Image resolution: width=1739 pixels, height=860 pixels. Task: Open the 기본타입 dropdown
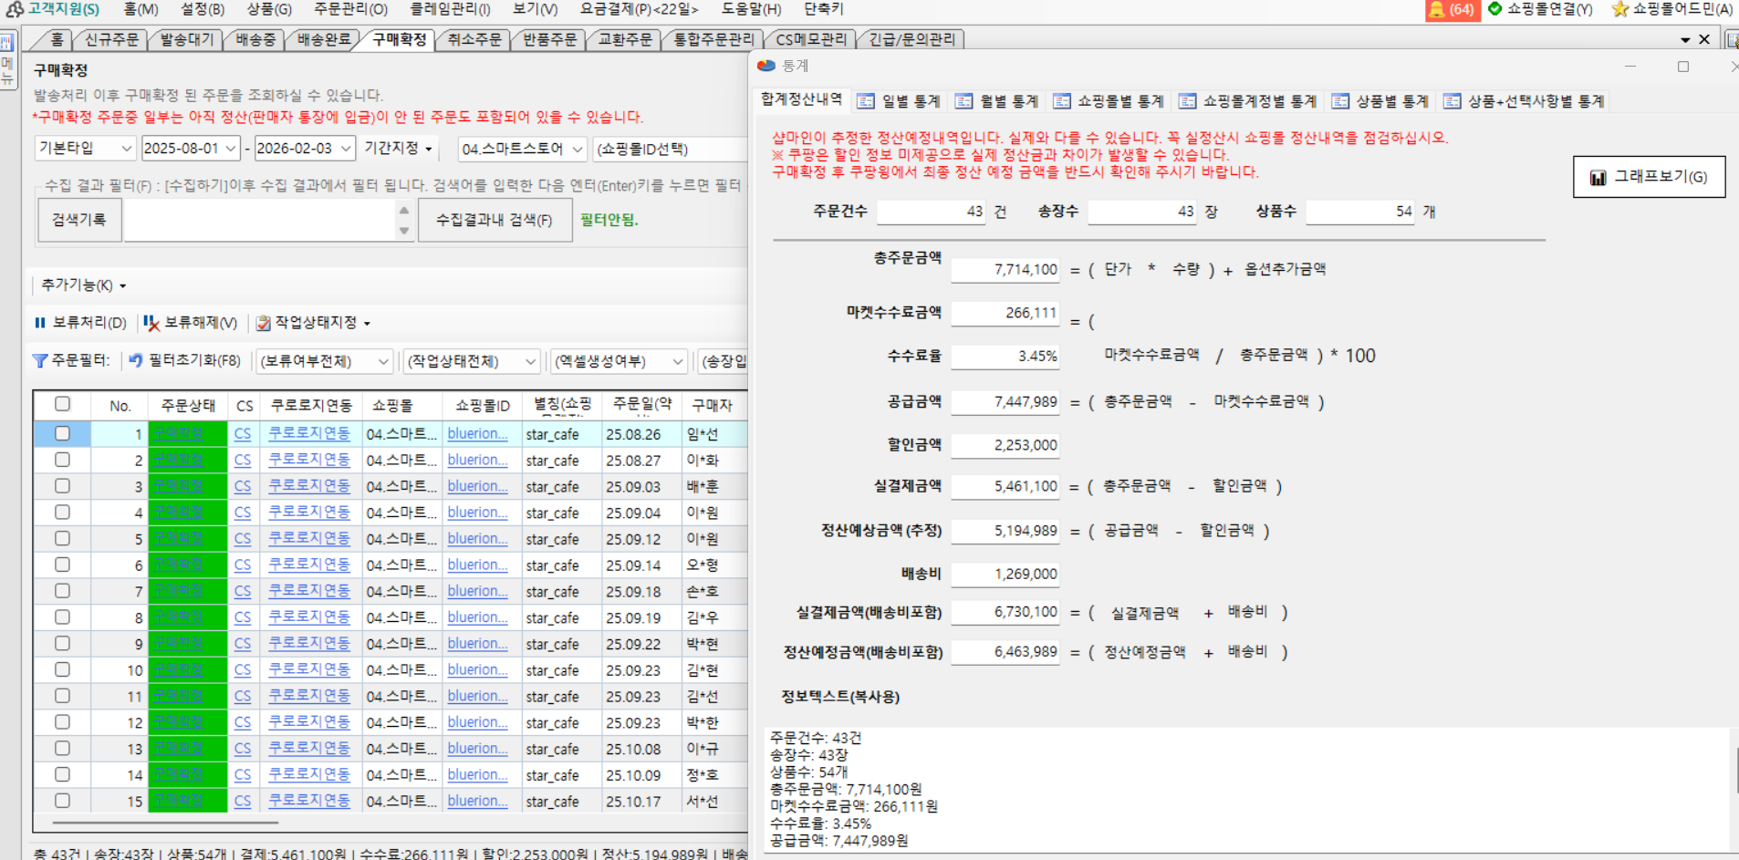coord(85,148)
